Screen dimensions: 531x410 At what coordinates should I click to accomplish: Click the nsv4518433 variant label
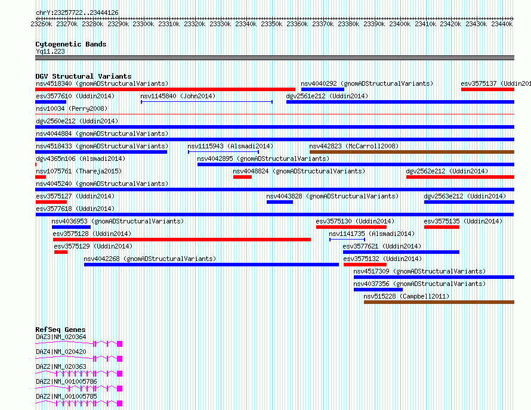(x=102, y=146)
